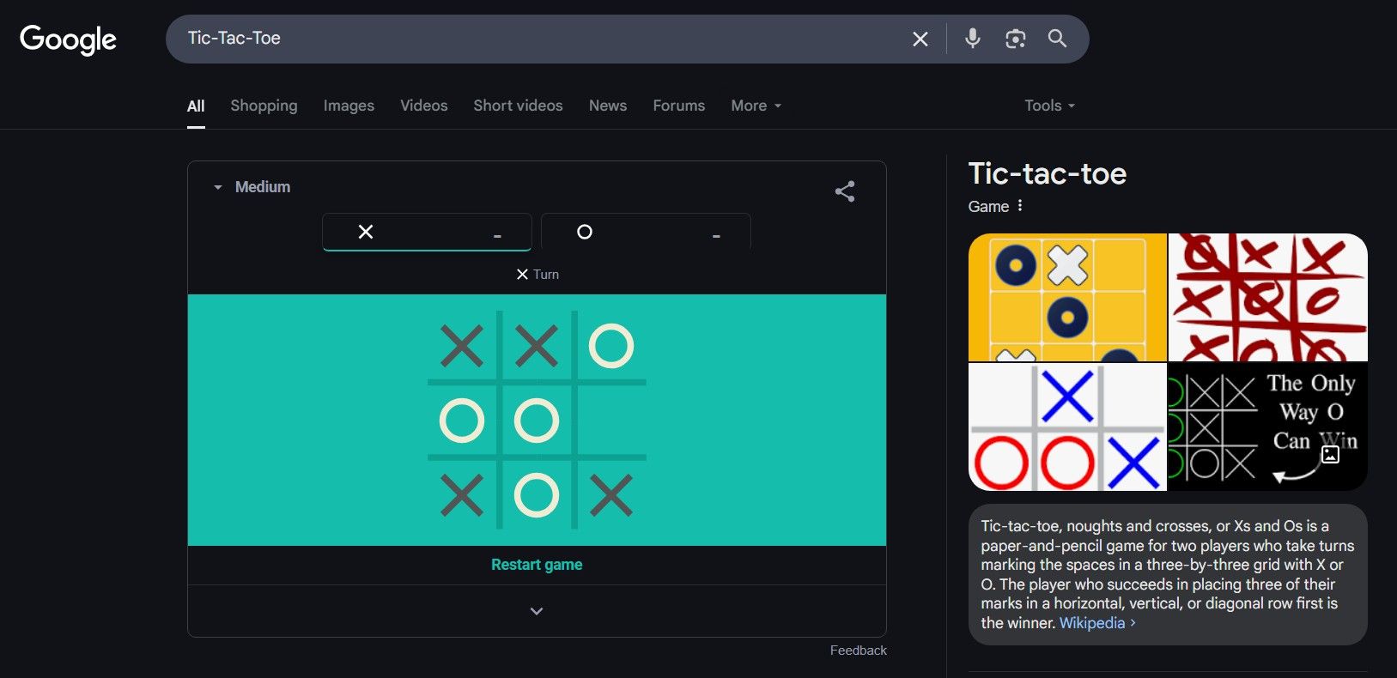This screenshot has width=1397, height=678.
Task: Select the O player score box
Action: click(646, 232)
